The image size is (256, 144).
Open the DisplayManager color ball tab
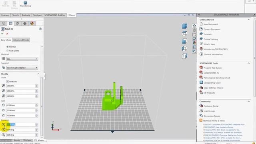coord(32,24)
